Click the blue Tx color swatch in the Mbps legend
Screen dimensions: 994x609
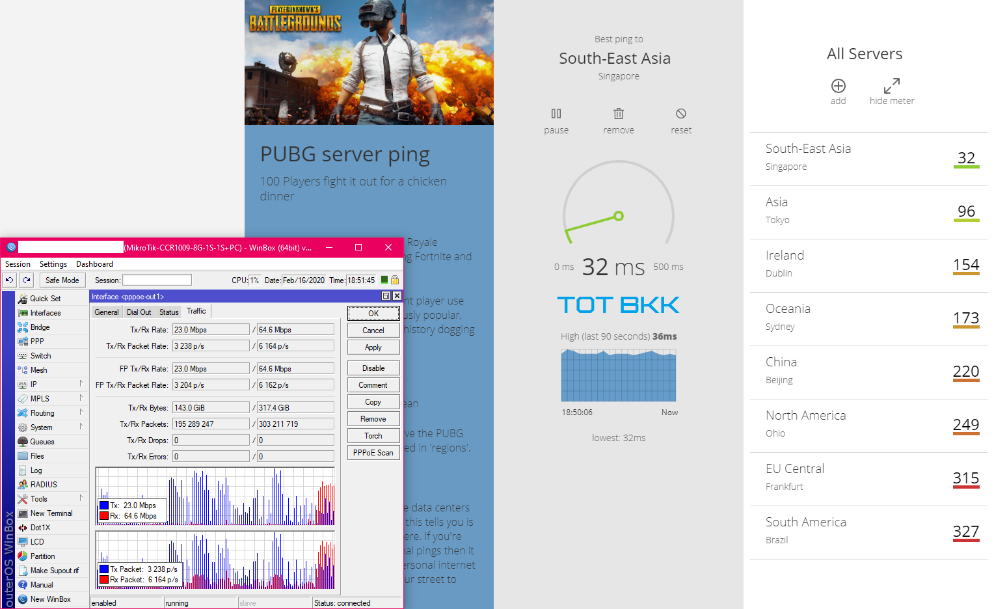(x=104, y=506)
